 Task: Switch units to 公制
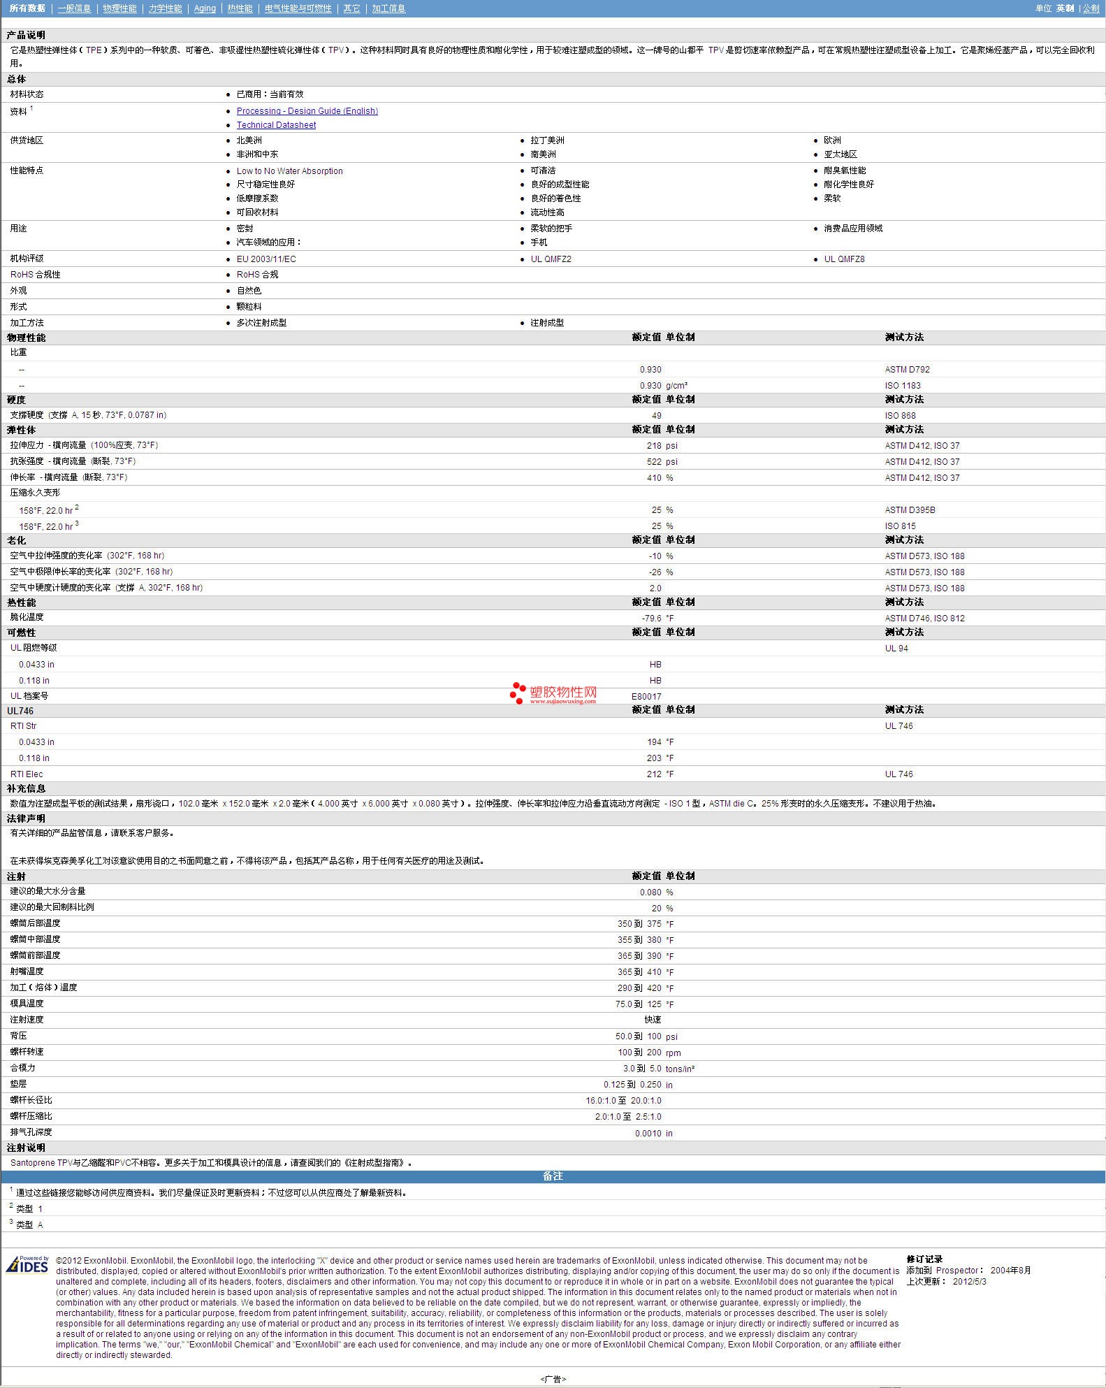pyautogui.click(x=1091, y=8)
